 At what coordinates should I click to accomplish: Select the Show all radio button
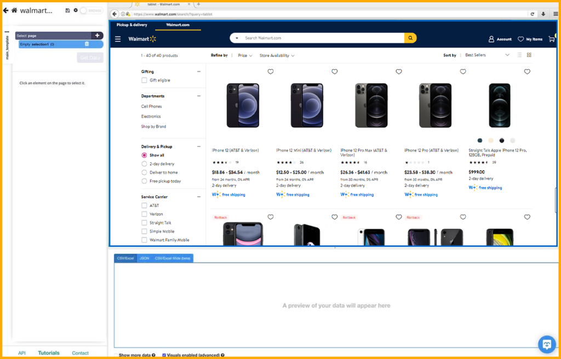point(144,155)
